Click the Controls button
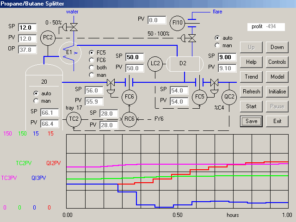 (x=277, y=62)
